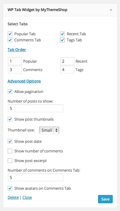
Task: Click the Delete widget link
Action: tap(13, 197)
